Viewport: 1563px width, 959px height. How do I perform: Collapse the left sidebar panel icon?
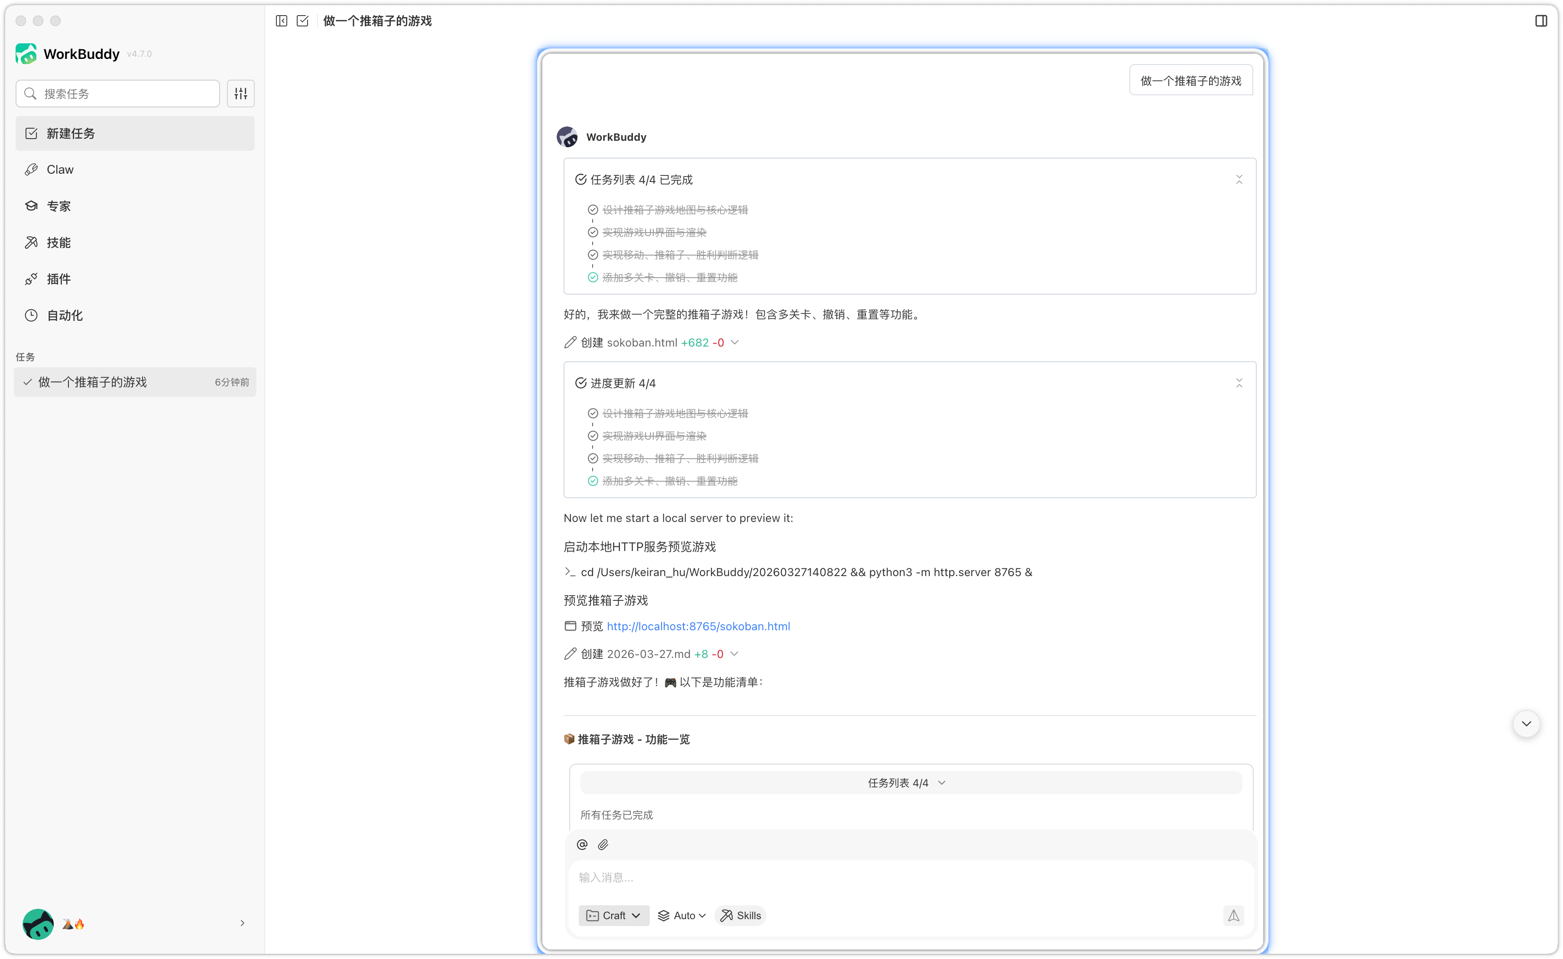click(282, 21)
